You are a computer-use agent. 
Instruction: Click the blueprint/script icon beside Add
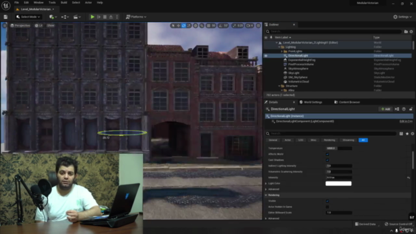coord(397,109)
